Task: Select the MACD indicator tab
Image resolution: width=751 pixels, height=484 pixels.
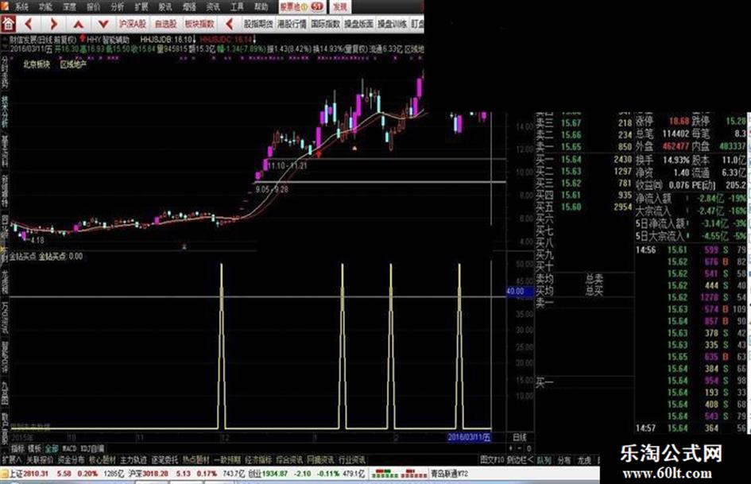Action: coord(69,448)
